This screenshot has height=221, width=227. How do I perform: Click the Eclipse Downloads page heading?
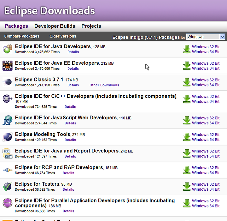pos(49,11)
